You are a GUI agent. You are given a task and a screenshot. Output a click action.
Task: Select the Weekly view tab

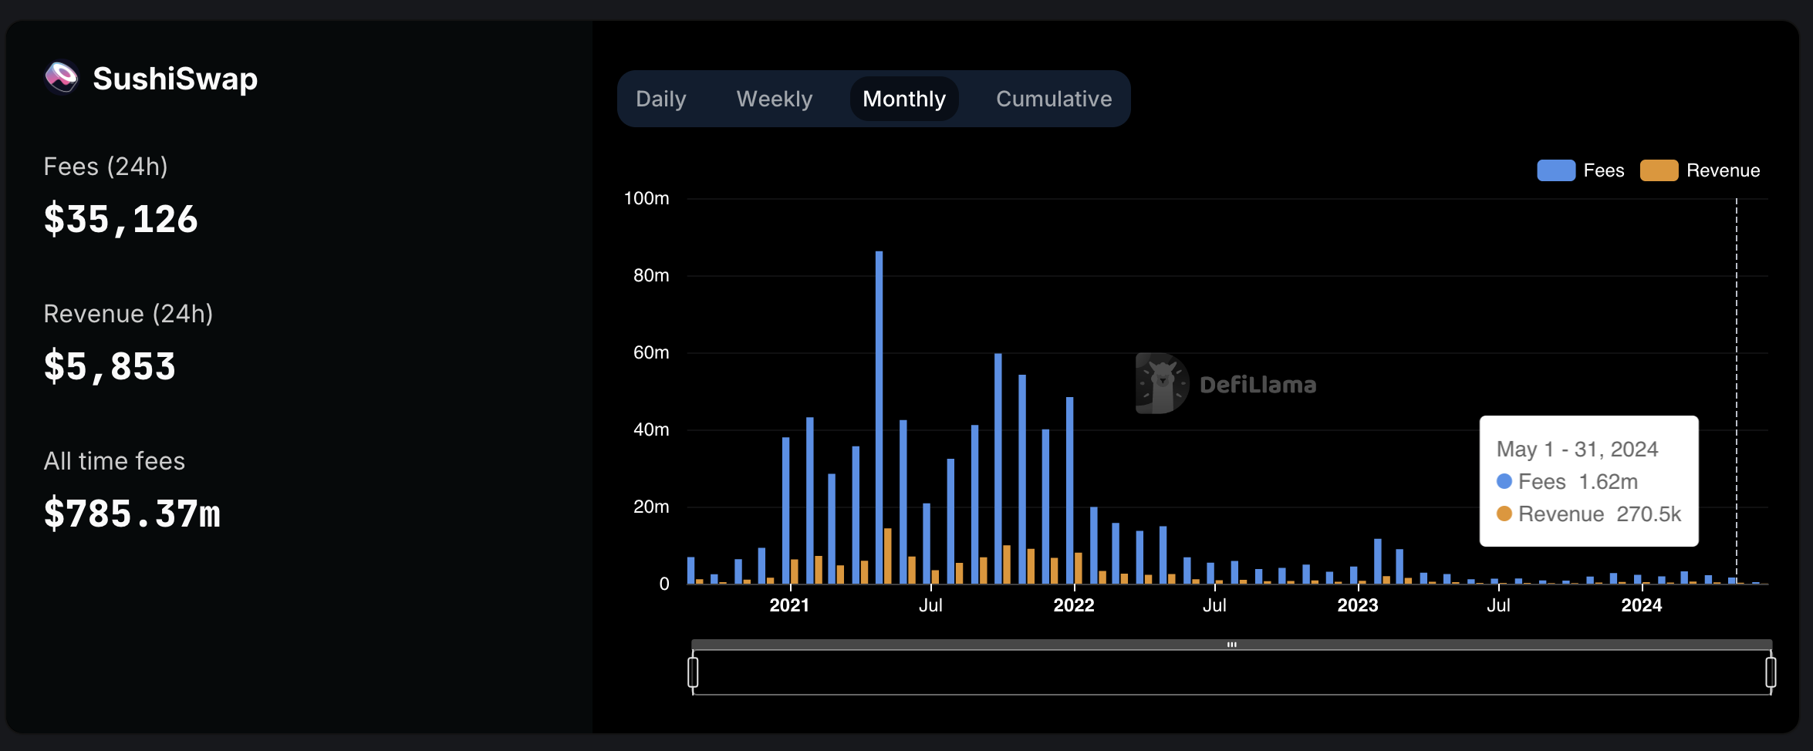[x=774, y=99]
